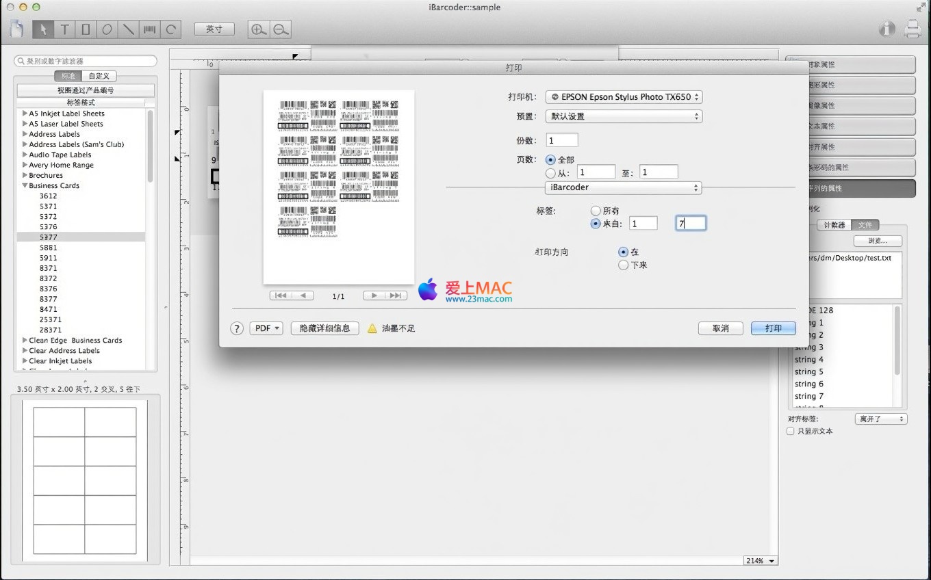This screenshot has height=580, width=931.
Task: Click the zoom in magnifier icon
Action: [x=258, y=29]
